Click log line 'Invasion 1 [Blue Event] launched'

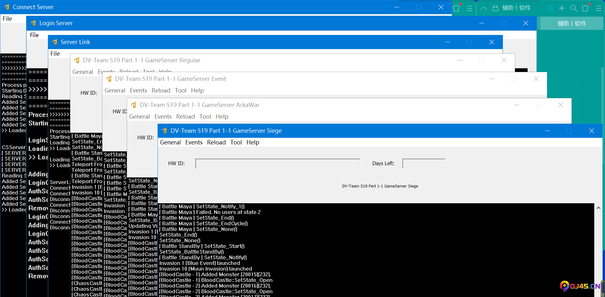(x=200, y=263)
